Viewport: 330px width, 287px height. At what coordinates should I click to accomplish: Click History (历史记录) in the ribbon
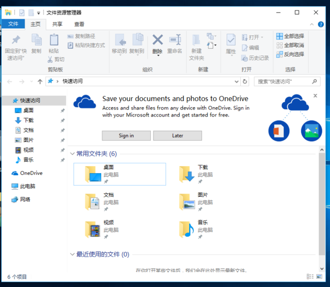pyautogui.click(x=255, y=58)
